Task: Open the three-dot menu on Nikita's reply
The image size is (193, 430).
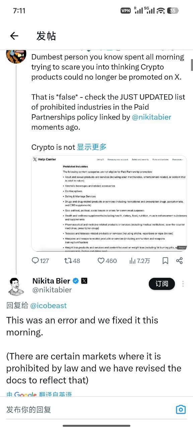Action: [183, 284]
